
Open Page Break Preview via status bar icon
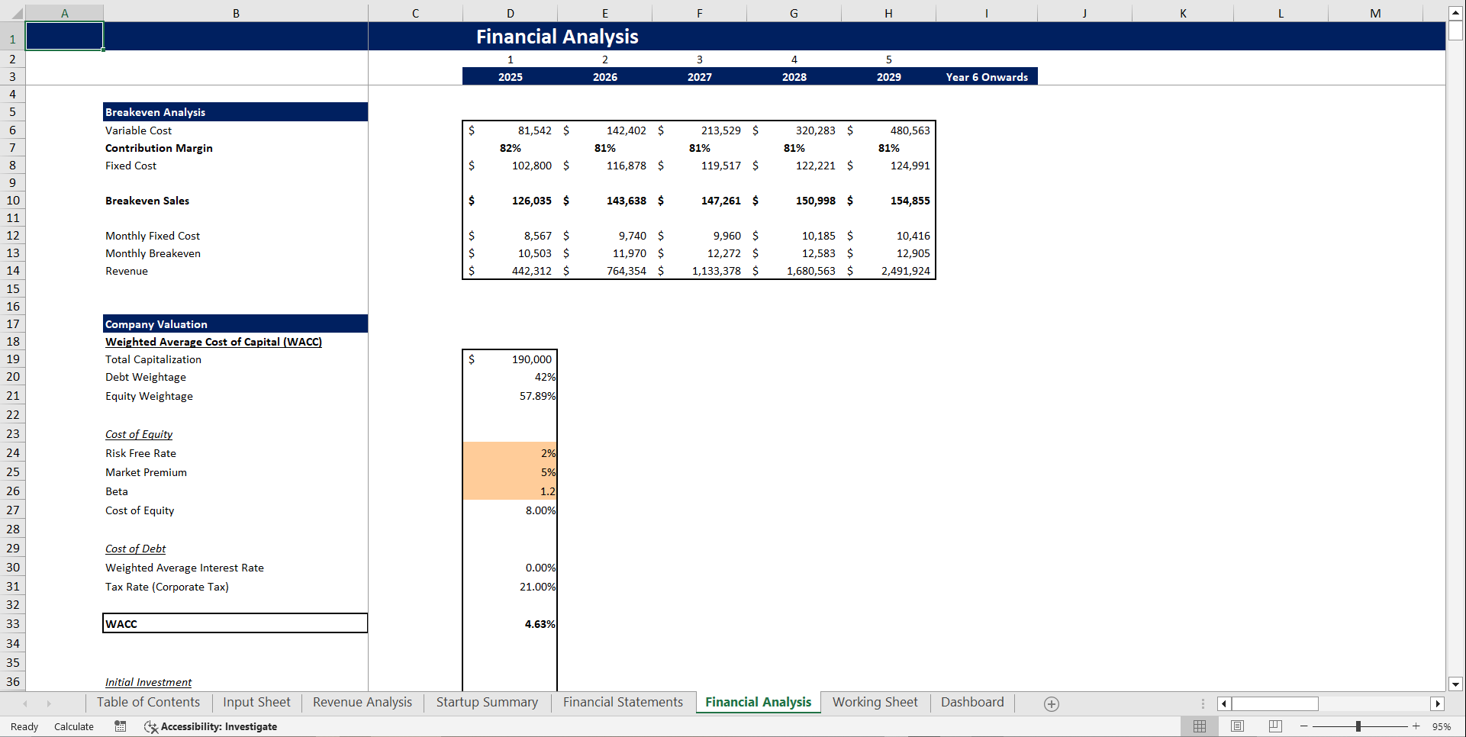(x=1274, y=726)
